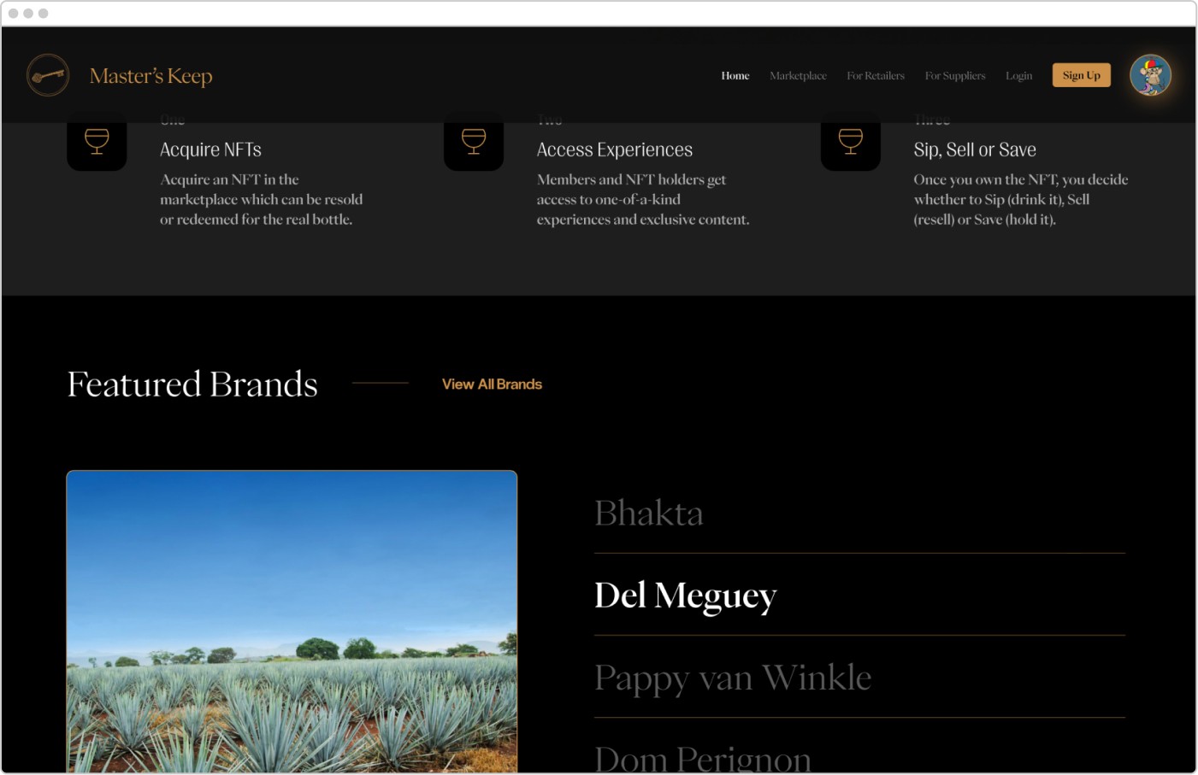Click the Login link
Viewport: 1198px width, 775px height.
[x=1018, y=75]
